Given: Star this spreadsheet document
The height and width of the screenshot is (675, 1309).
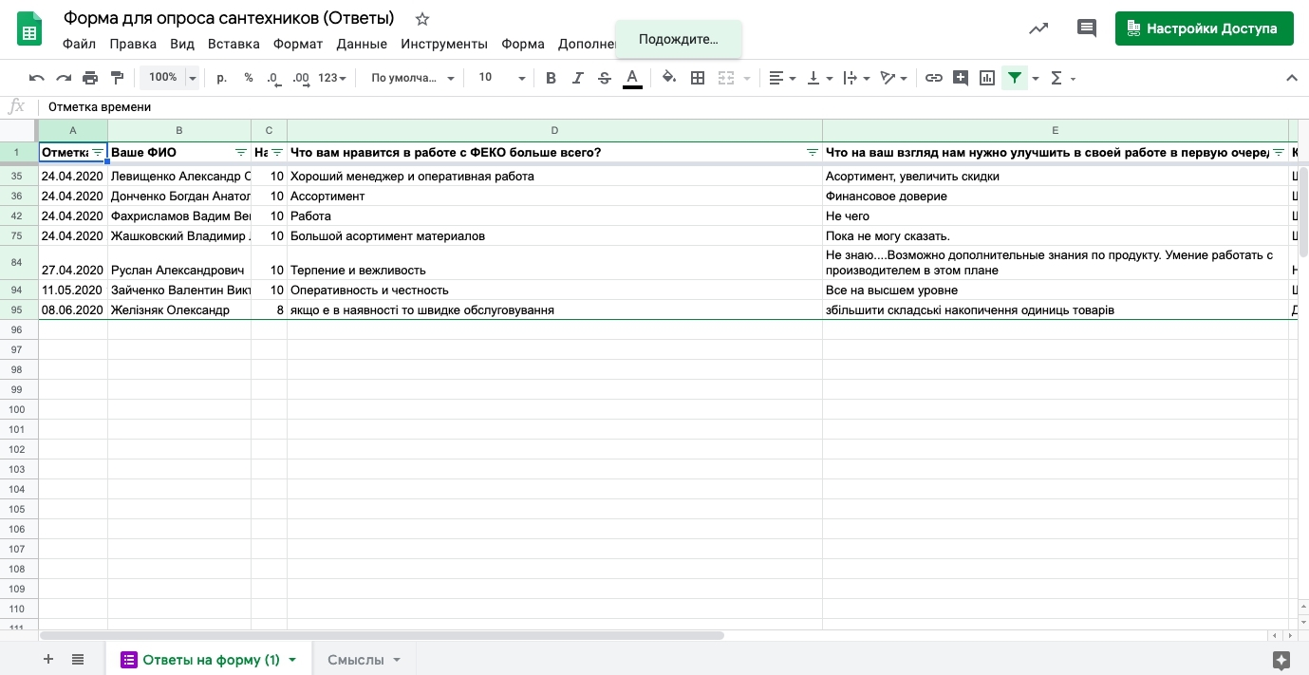Looking at the screenshot, I should (422, 19).
